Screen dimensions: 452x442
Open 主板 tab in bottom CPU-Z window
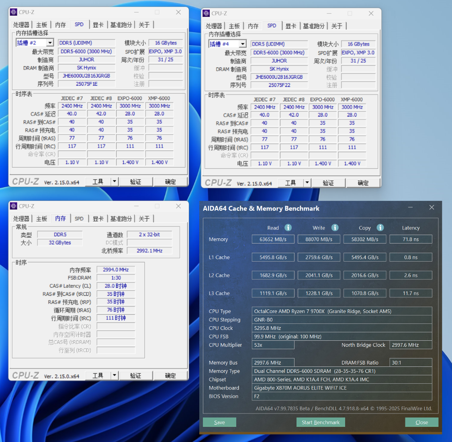[41, 219]
